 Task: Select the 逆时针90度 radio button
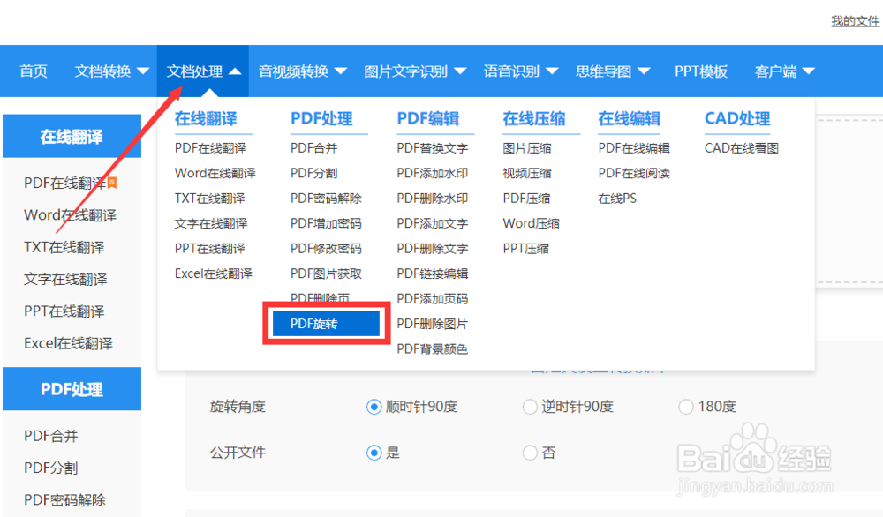[x=530, y=407]
